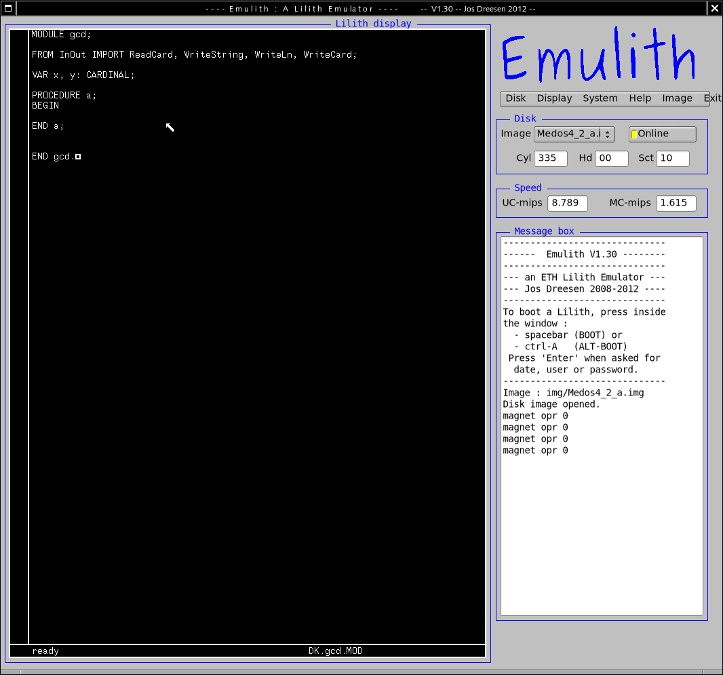This screenshot has width=723, height=675.
Task: Expand the disk Image dropdown Medos4_2_a
Action: [x=574, y=134]
